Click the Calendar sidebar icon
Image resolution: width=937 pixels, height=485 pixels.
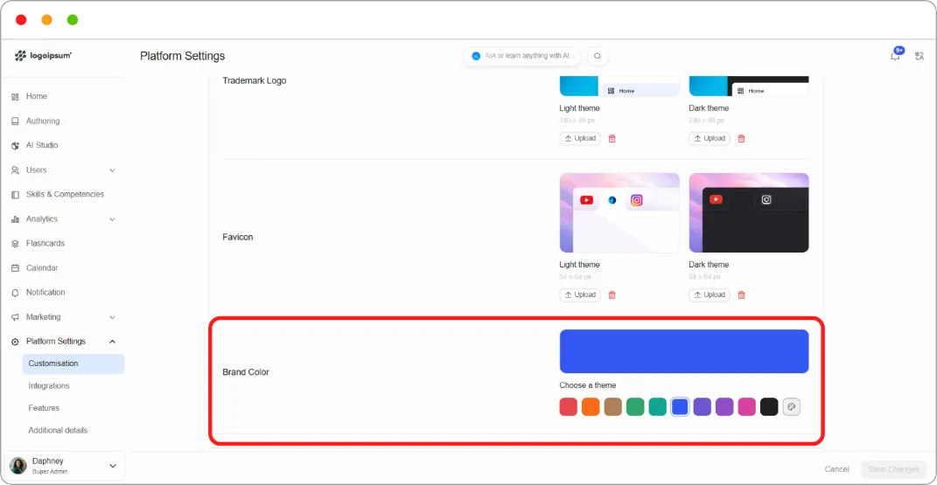tap(15, 268)
